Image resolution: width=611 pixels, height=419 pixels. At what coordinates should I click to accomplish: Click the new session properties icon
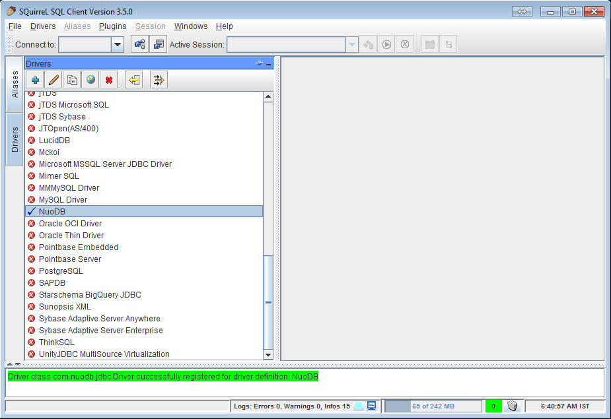(159, 44)
